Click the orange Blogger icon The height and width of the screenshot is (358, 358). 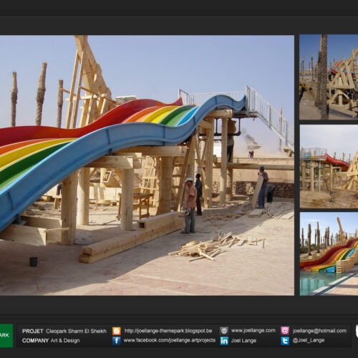click(117, 331)
